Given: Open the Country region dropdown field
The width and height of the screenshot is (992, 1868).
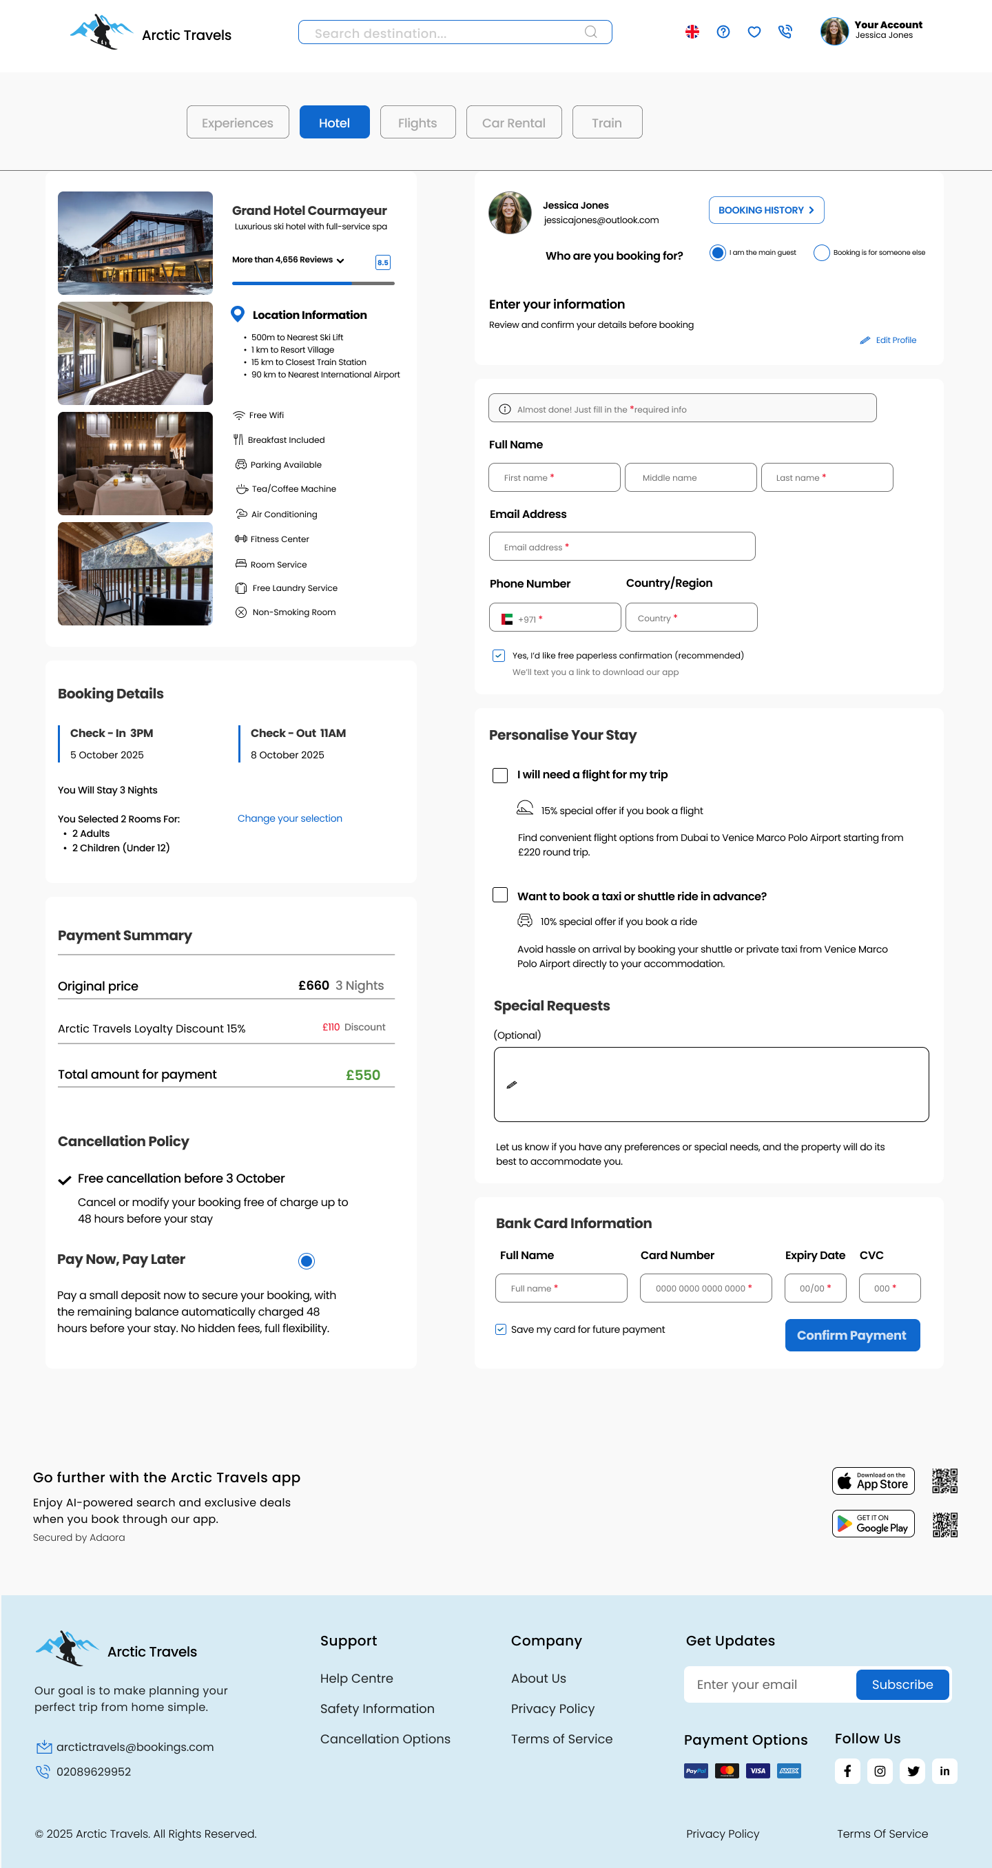Looking at the screenshot, I should (691, 618).
